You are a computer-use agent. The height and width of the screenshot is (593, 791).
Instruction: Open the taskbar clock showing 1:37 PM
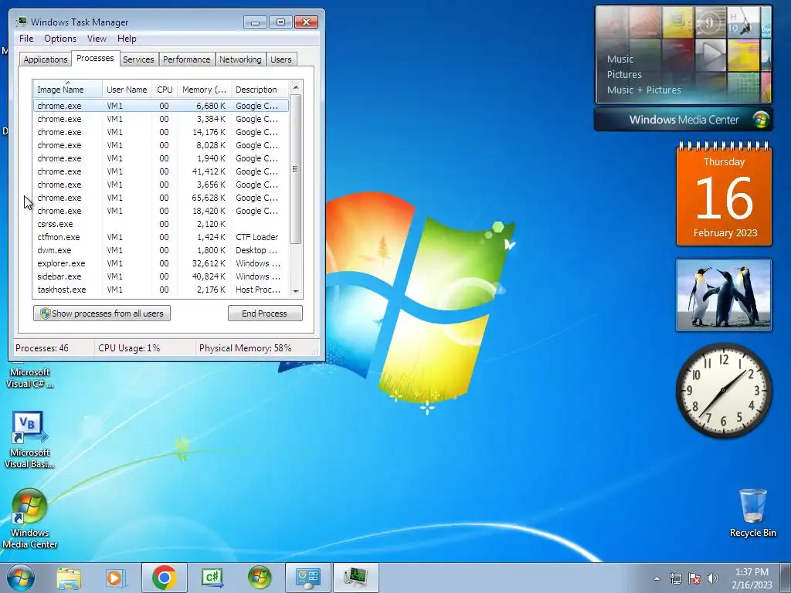coord(752,578)
